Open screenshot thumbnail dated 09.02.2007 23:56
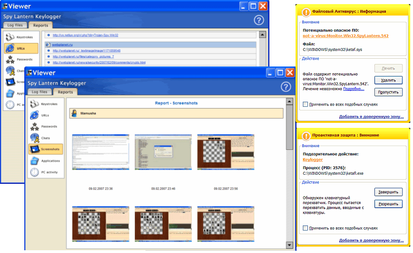The width and height of the screenshot is (413, 253). point(226,152)
